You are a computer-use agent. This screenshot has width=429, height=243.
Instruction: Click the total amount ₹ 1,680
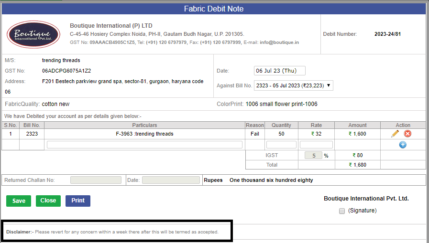tap(358, 165)
